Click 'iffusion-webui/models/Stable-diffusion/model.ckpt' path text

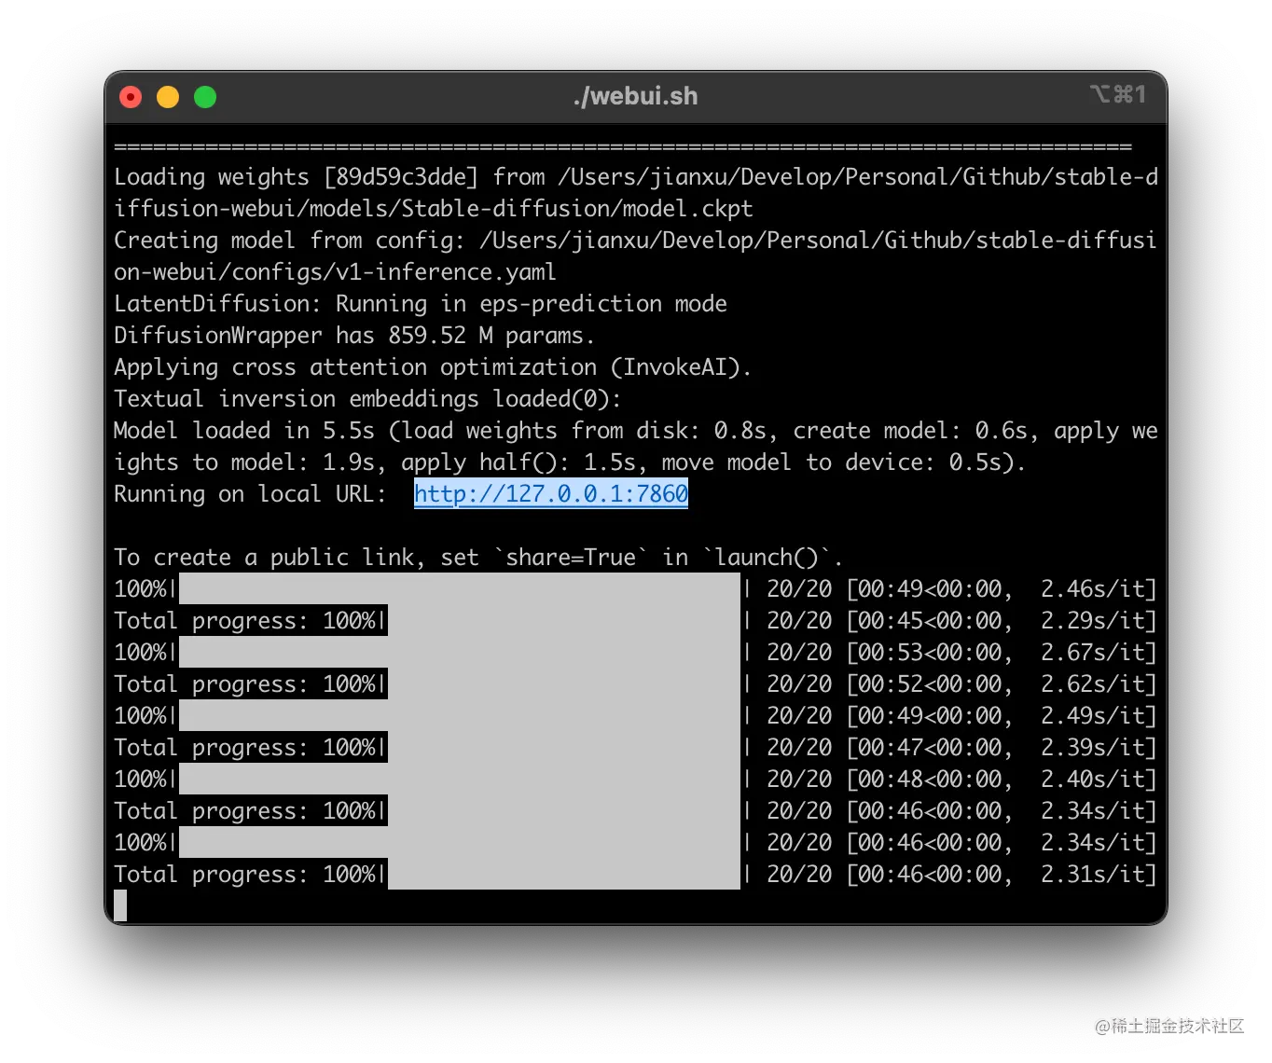(434, 209)
